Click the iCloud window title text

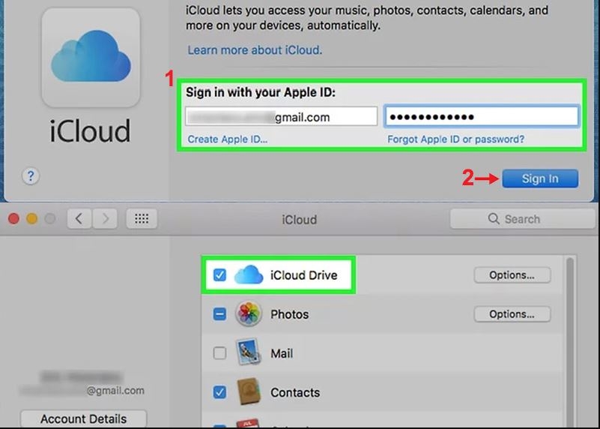(299, 220)
